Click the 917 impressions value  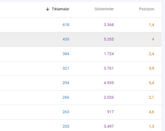(110, 112)
